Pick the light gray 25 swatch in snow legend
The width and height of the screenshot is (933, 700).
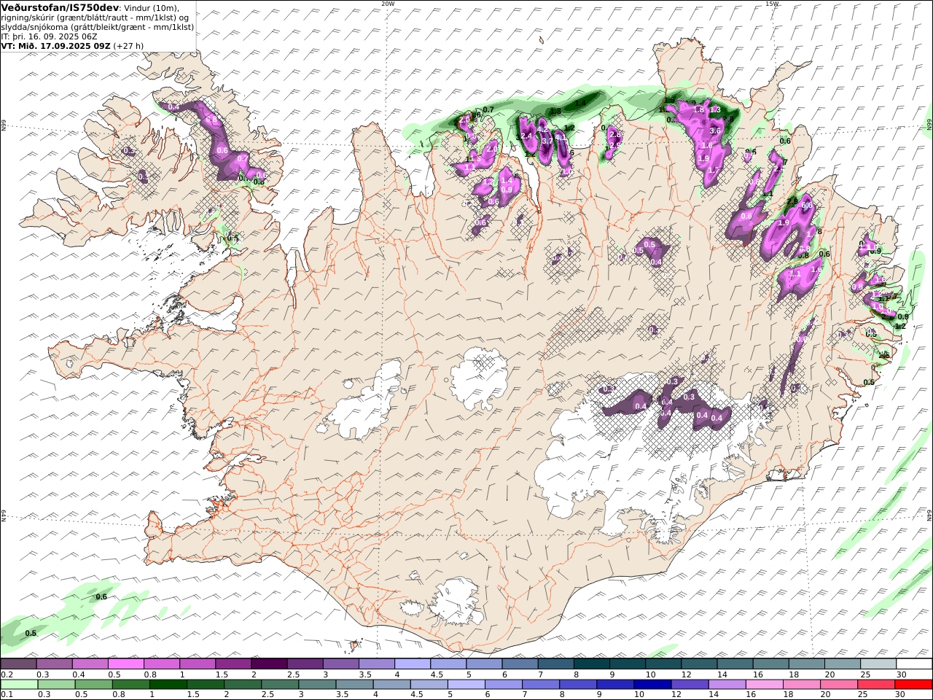click(x=878, y=664)
